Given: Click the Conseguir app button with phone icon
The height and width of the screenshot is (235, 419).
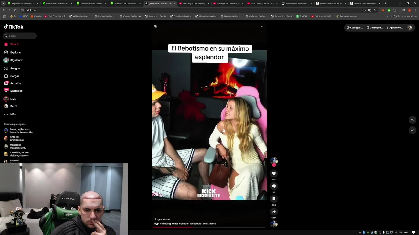Looking at the screenshot, I should 375,28.
